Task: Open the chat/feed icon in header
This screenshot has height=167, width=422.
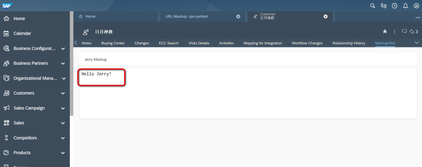Action: 384,6
